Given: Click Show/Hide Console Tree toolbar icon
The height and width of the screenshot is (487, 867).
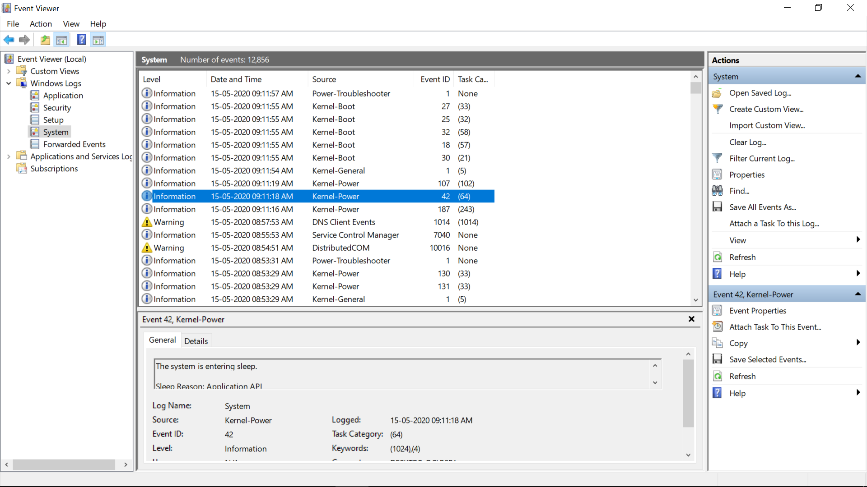Looking at the screenshot, I should coord(62,40).
